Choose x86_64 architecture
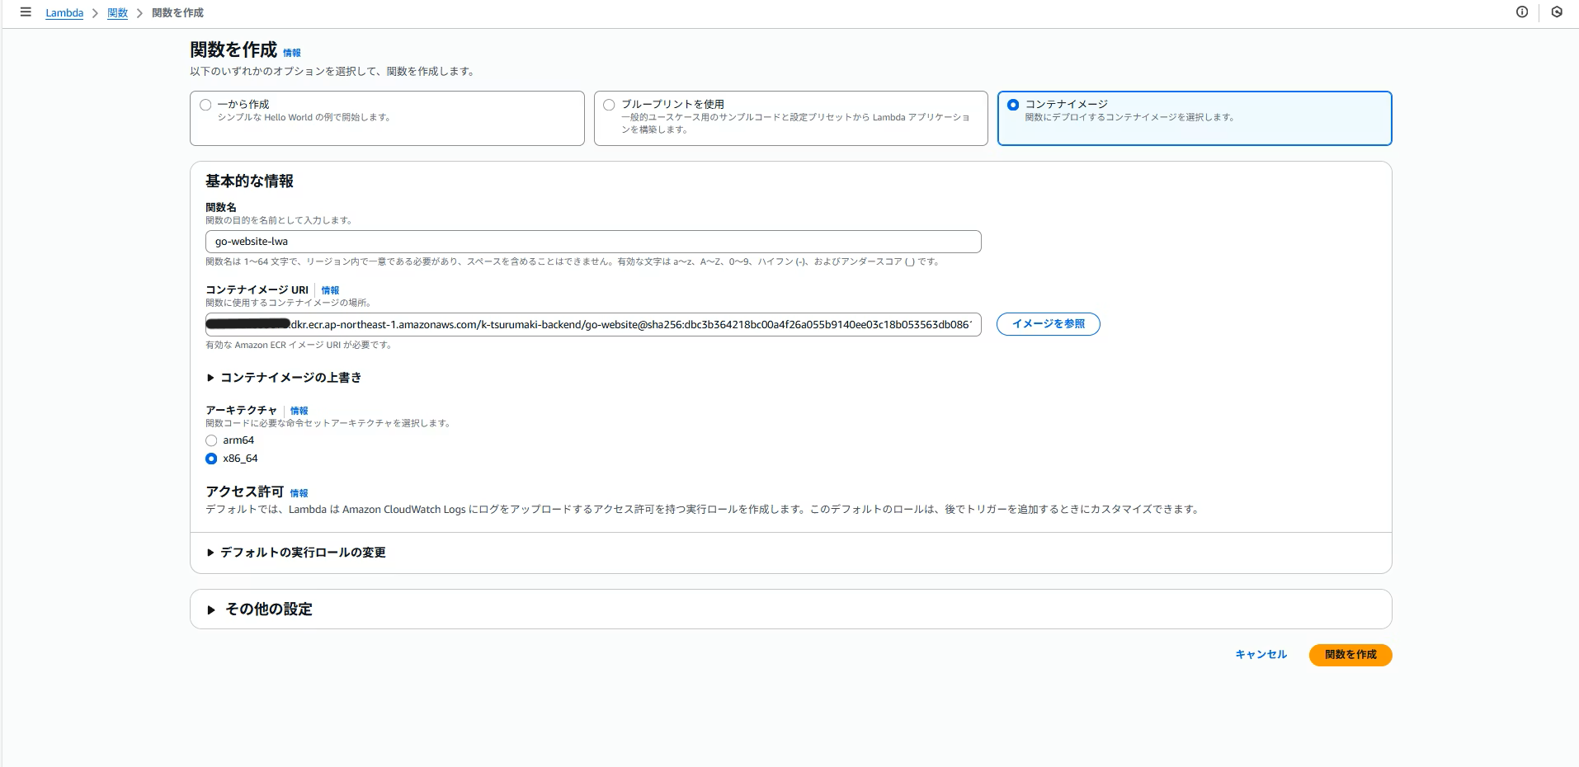Viewport: 1579px width, 767px height. pos(211,459)
